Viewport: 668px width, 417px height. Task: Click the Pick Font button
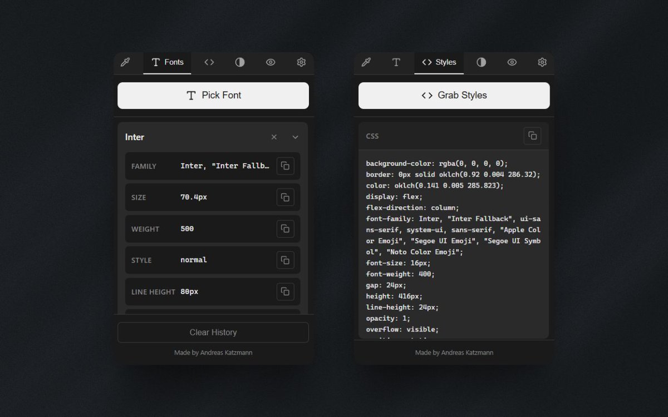tap(213, 96)
